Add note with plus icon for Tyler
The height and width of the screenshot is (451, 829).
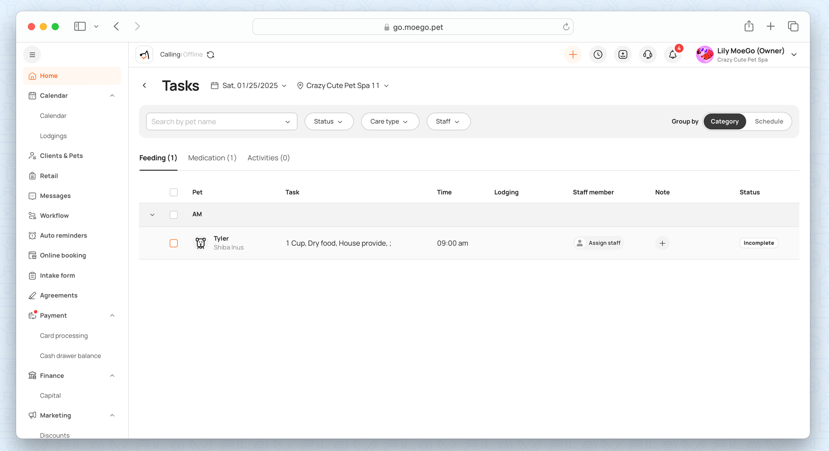(662, 243)
